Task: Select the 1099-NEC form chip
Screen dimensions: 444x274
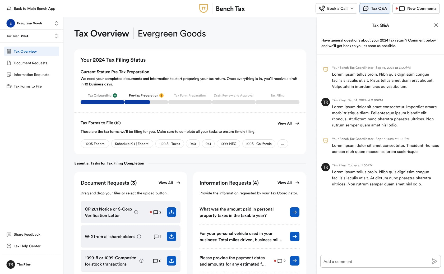Action: point(228,144)
